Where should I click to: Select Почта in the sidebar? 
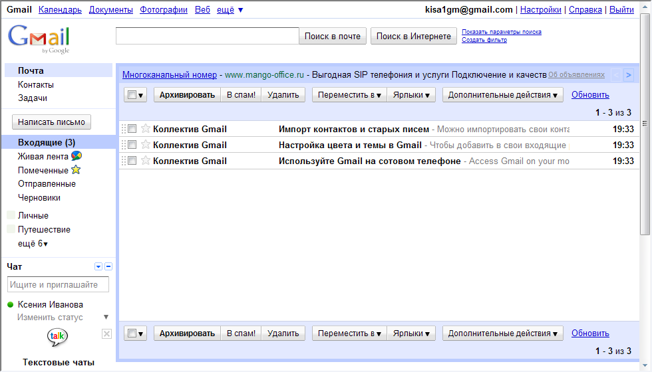(31, 70)
